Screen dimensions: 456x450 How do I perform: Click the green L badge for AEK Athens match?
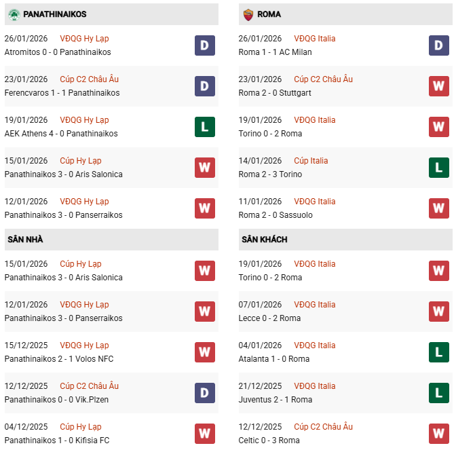pyautogui.click(x=205, y=127)
